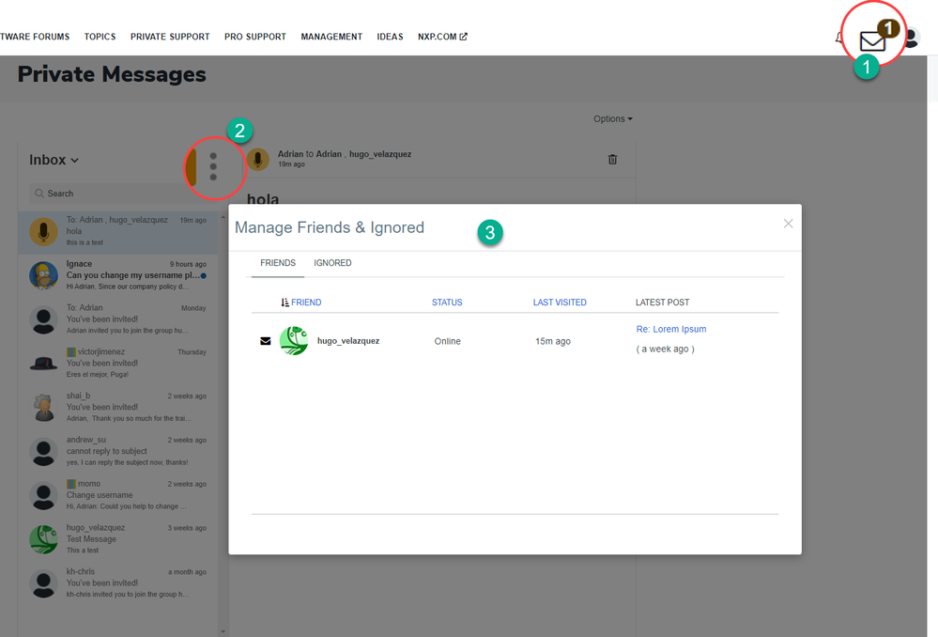Open the Ideas menu item
The height and width of the screenshot is (637, 938).
pos(390,37)
